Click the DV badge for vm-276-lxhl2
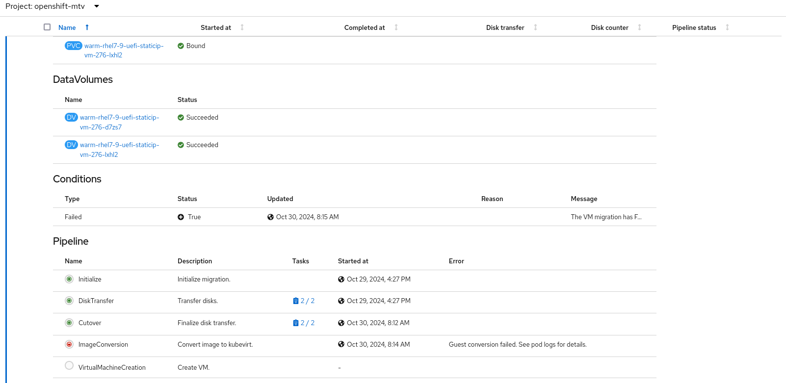The height and width of the screenshot is (383, 786). (71, 145)
